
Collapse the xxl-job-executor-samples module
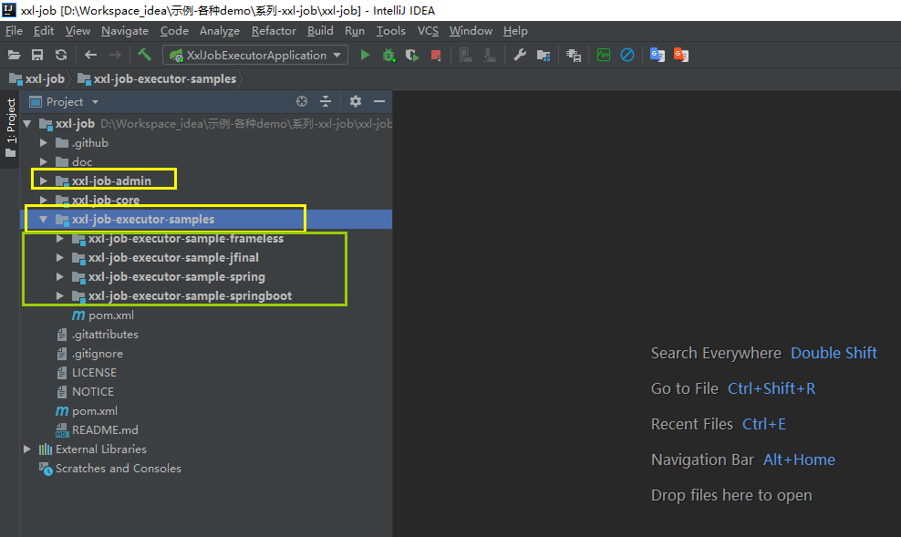click(x=43, y=220)
